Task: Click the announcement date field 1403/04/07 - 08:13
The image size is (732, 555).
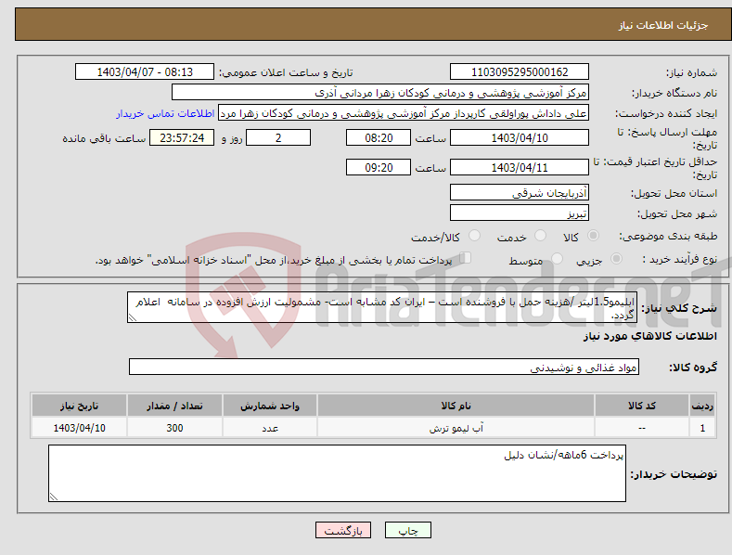Action: 145,72
